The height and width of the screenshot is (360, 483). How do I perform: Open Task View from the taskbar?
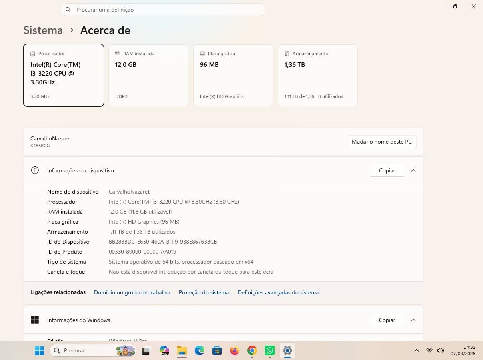click(x=146, y=351)
